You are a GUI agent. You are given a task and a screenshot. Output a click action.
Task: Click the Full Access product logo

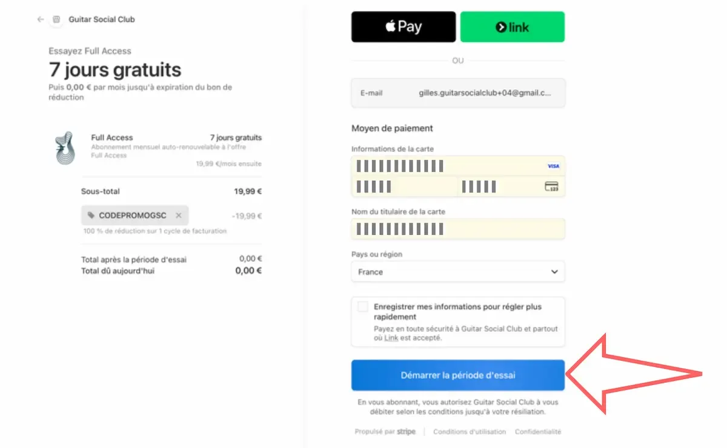(64, 148)
